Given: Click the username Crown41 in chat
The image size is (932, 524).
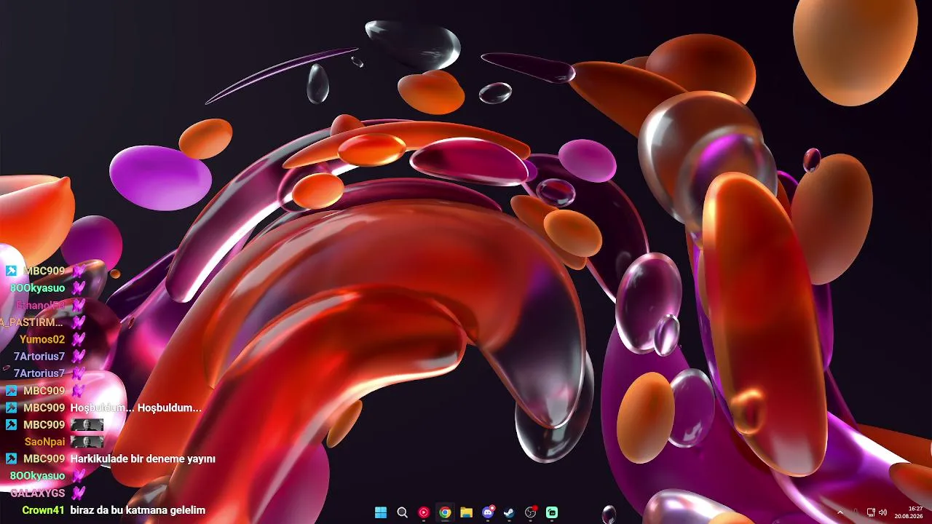Looking at the screenshot, I should click(44, 510).
